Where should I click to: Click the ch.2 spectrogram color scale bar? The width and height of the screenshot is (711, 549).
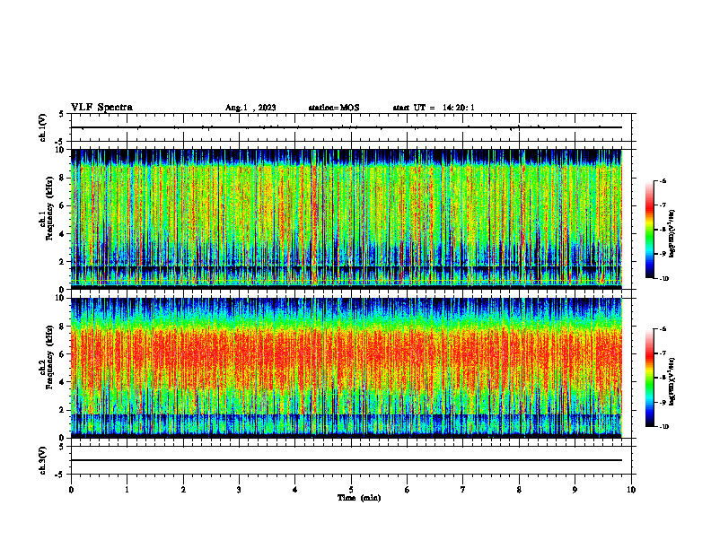click(649, 378)
